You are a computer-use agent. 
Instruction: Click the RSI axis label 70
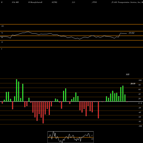coord(2,33)
